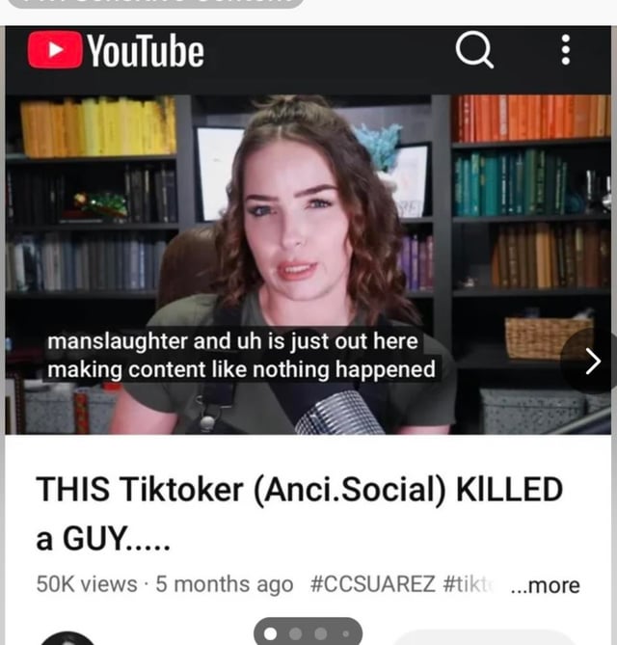
Task: Open the three-dot overflow menu
Action: (566, 50)
